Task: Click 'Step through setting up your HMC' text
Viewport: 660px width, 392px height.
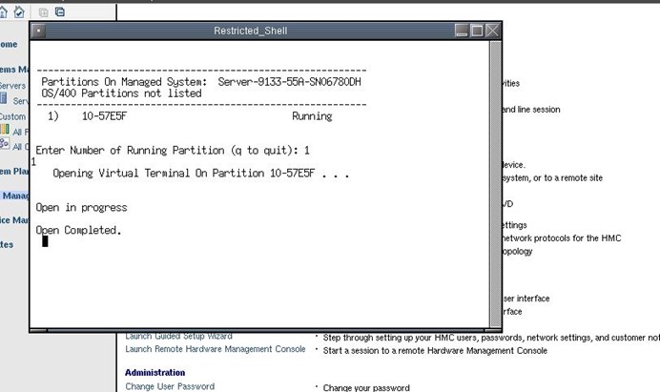Action: tap(491, 338)
